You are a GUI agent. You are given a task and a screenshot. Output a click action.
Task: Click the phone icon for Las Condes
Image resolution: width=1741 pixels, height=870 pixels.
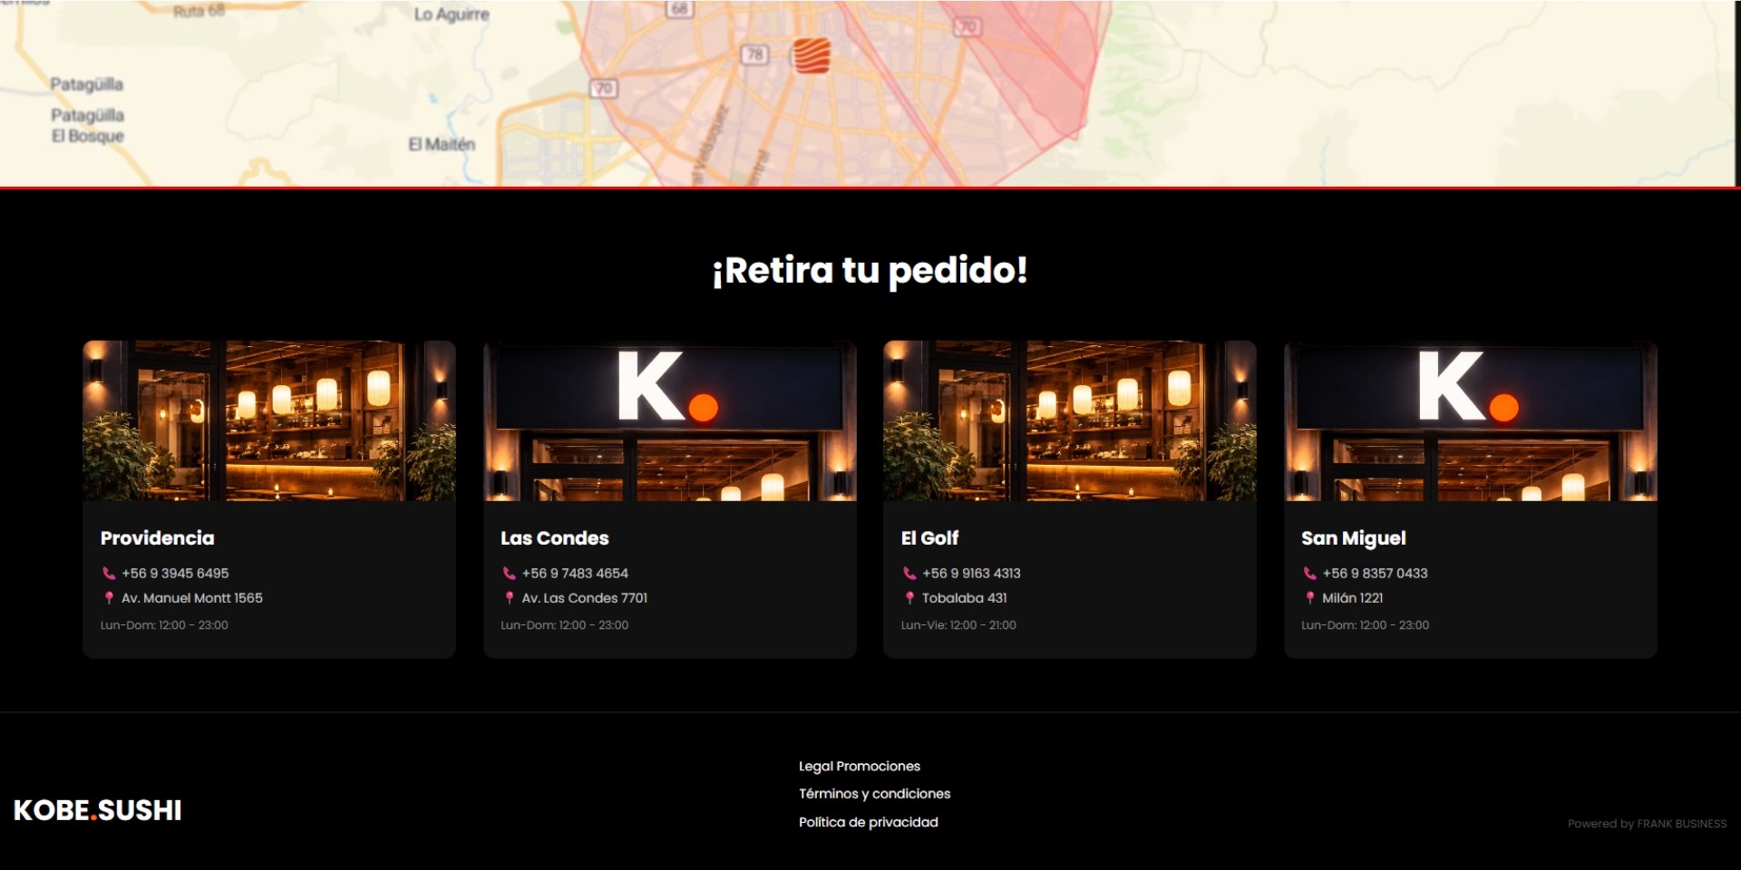click(509, 574)
